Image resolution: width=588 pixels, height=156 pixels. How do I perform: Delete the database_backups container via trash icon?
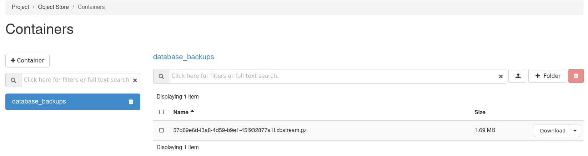point(131,102)
